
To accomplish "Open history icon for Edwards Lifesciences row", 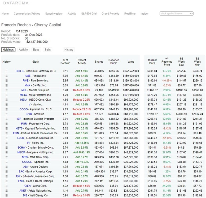I will coord(6,176).
